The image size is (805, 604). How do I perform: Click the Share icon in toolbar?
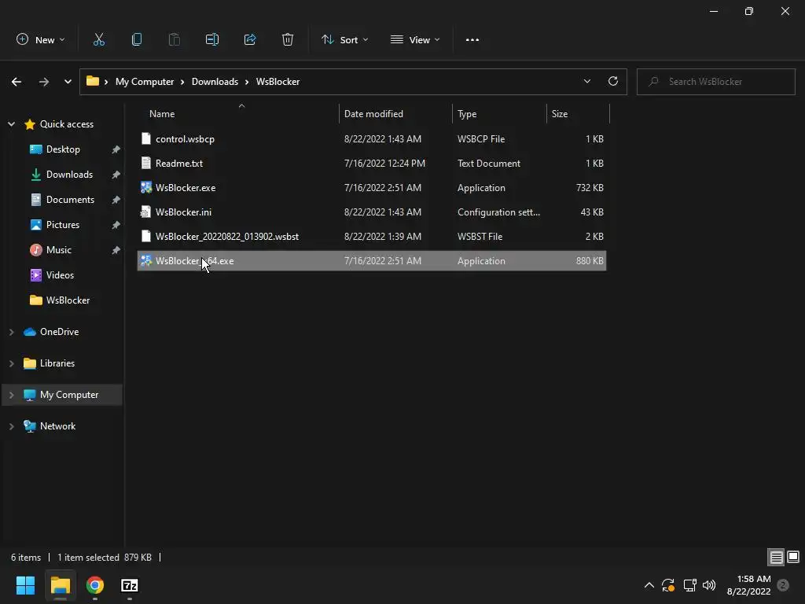coord(250,39)
